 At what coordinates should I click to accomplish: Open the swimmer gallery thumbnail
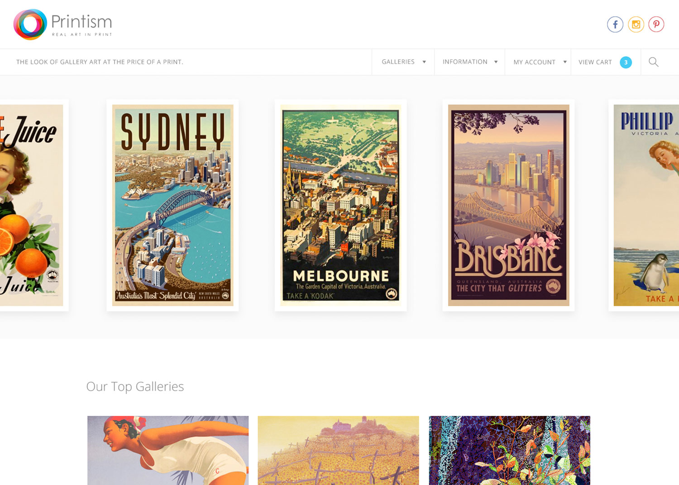[x=168, y=450]
